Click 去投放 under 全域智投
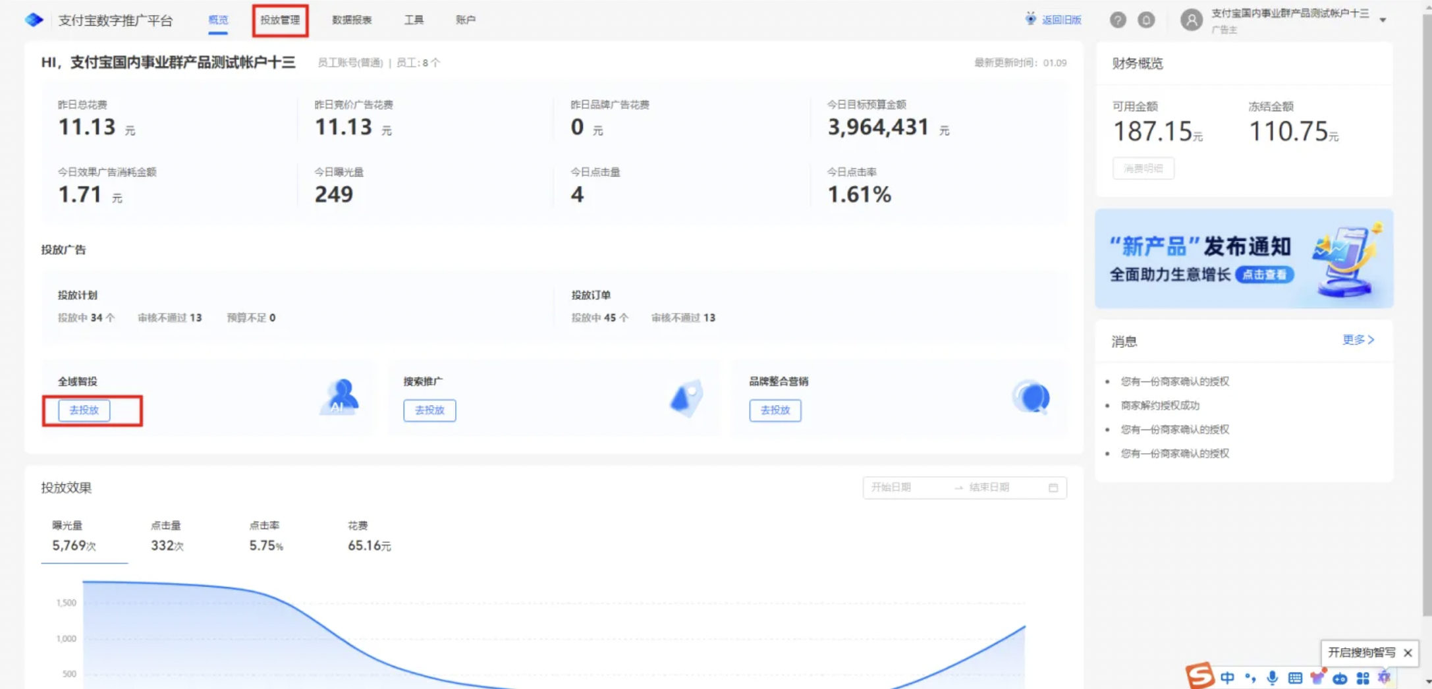 click(84, 410)
